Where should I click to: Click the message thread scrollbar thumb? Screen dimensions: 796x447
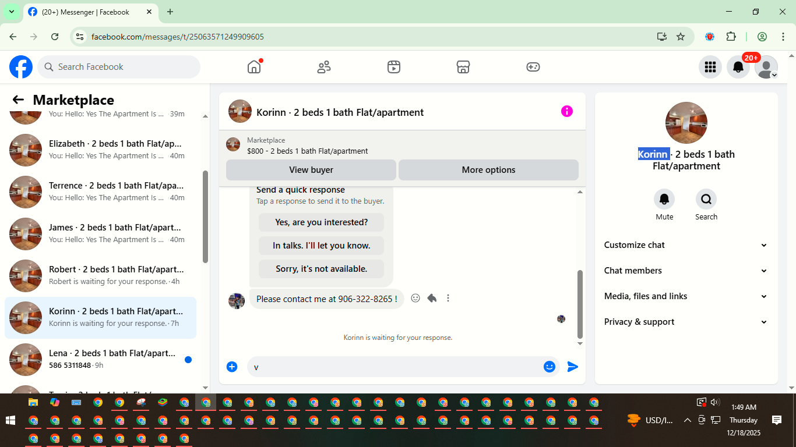coord(580,304)
